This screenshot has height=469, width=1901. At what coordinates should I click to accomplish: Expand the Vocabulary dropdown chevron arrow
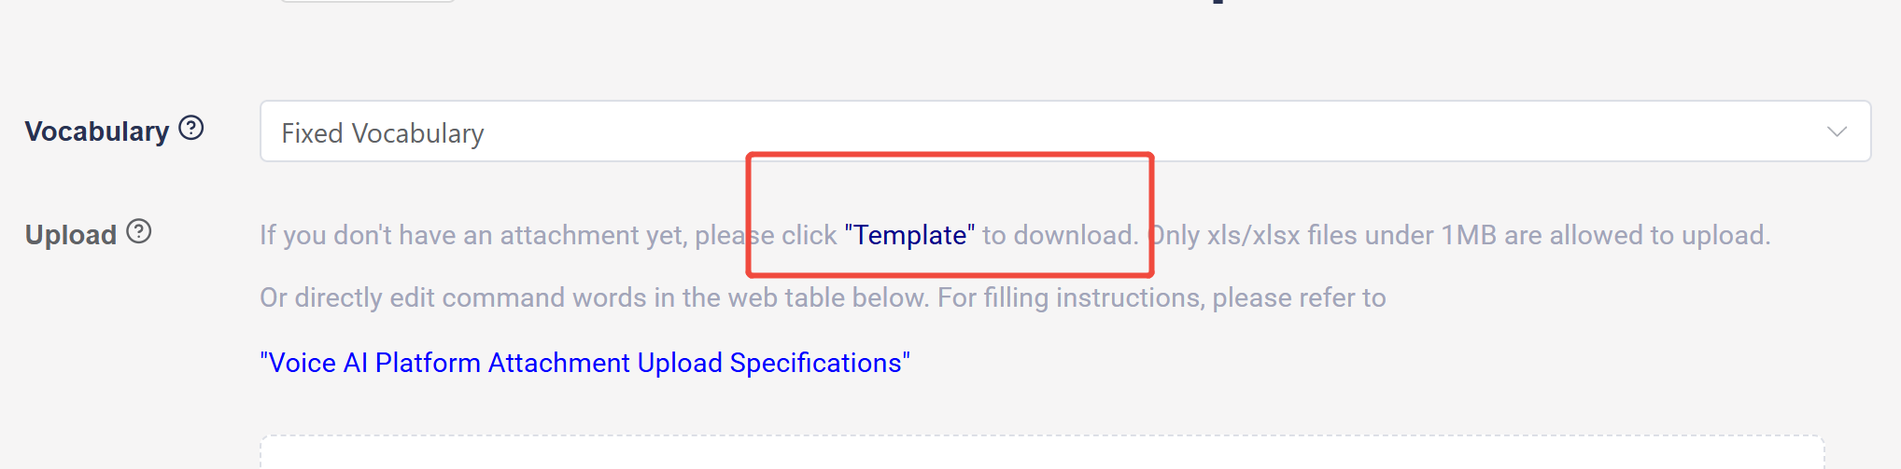(1837, 131)
